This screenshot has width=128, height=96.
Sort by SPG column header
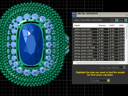point(121,25)
